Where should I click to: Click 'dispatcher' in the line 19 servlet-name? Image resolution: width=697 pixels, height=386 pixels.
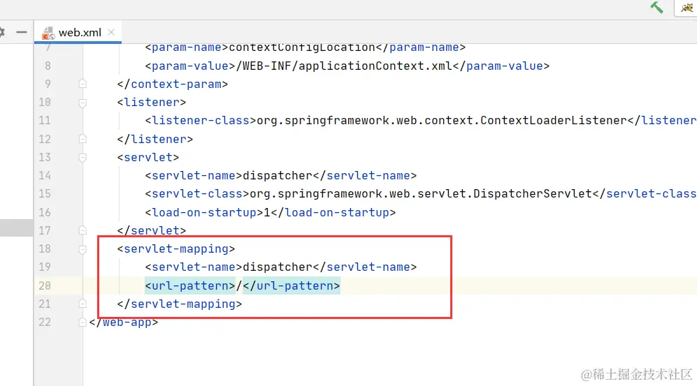pos(278,267)
